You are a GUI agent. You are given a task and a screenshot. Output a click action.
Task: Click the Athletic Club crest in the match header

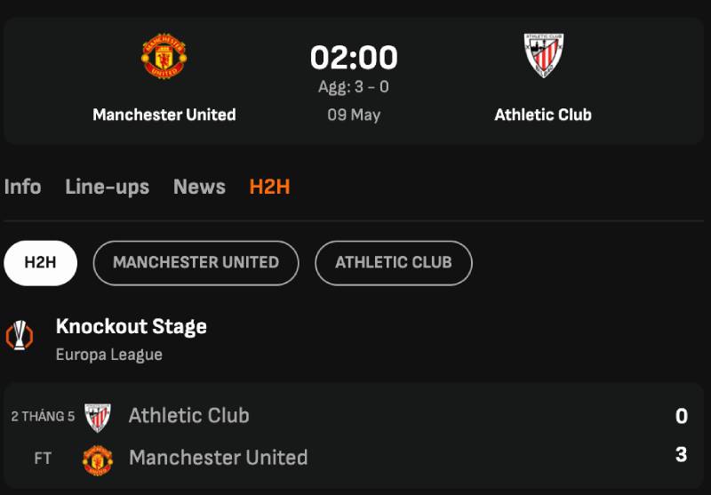(x=543, y=55)
